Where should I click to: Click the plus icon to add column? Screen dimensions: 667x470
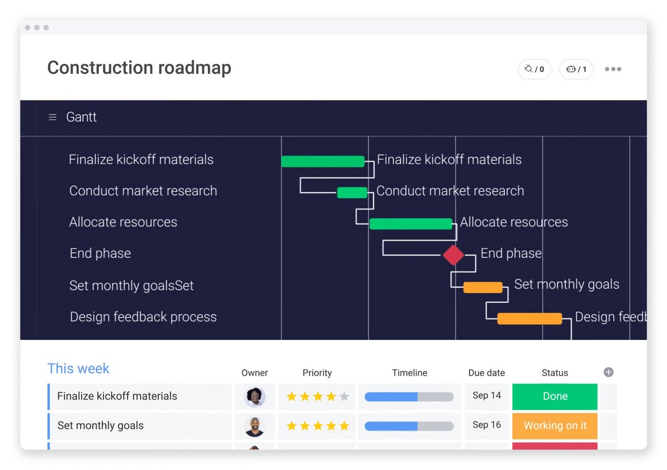coord(609,372)
